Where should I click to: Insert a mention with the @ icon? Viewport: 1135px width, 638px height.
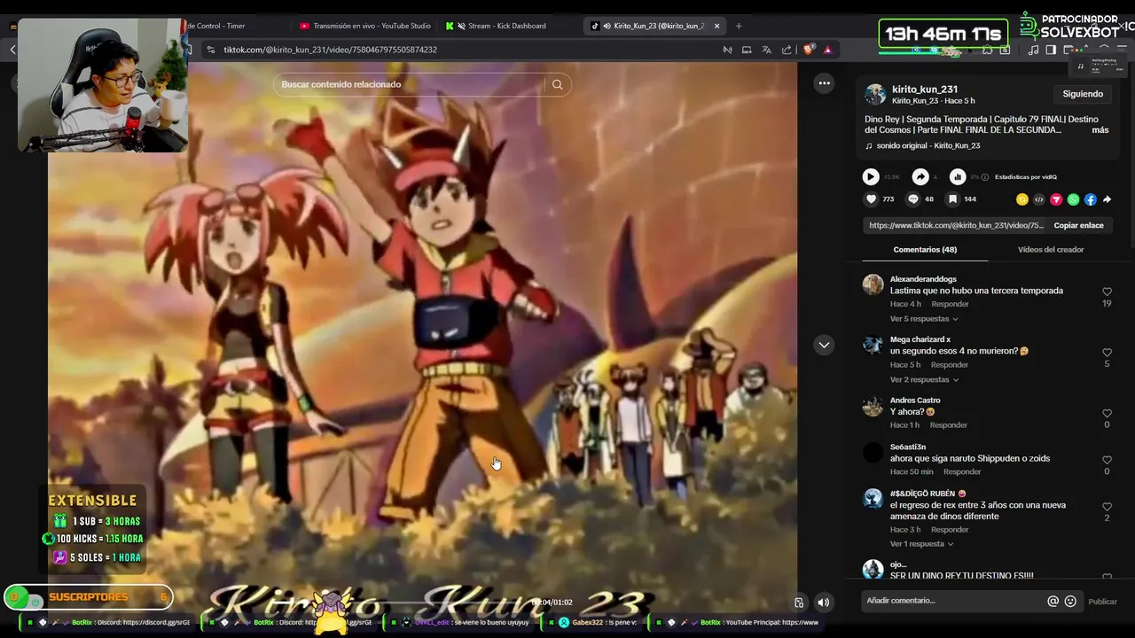tap(1053, 601)
